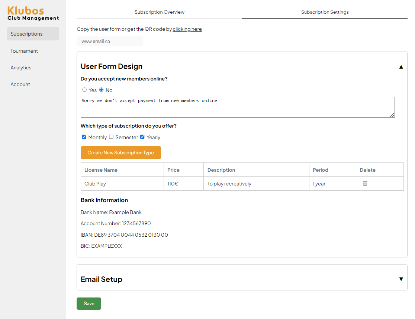Screen dimensions: 415x319
Task: Click the Create New Subscription Type button
Action: tap(121, 152)
